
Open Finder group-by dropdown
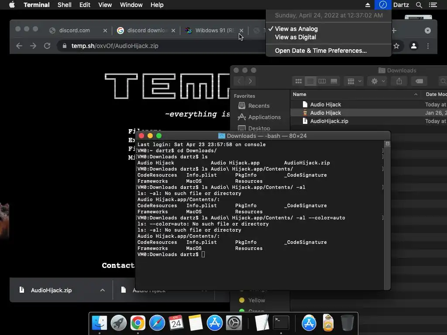(x=354, y=81)
